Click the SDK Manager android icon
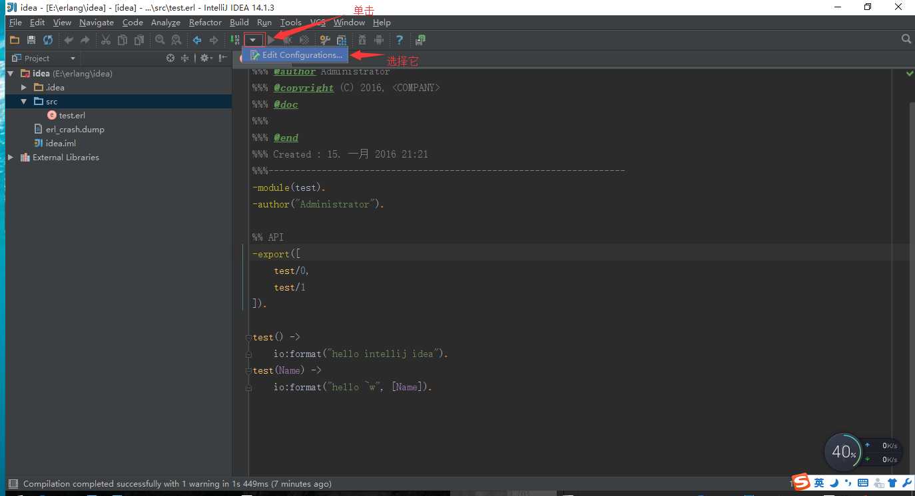 pyautogui.click(x=362, y=40)
